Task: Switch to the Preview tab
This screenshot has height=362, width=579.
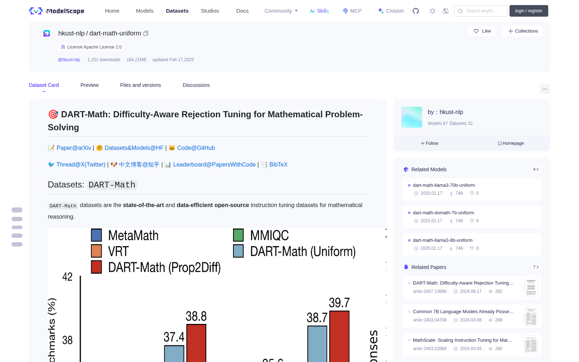Action: click(89, 85)
